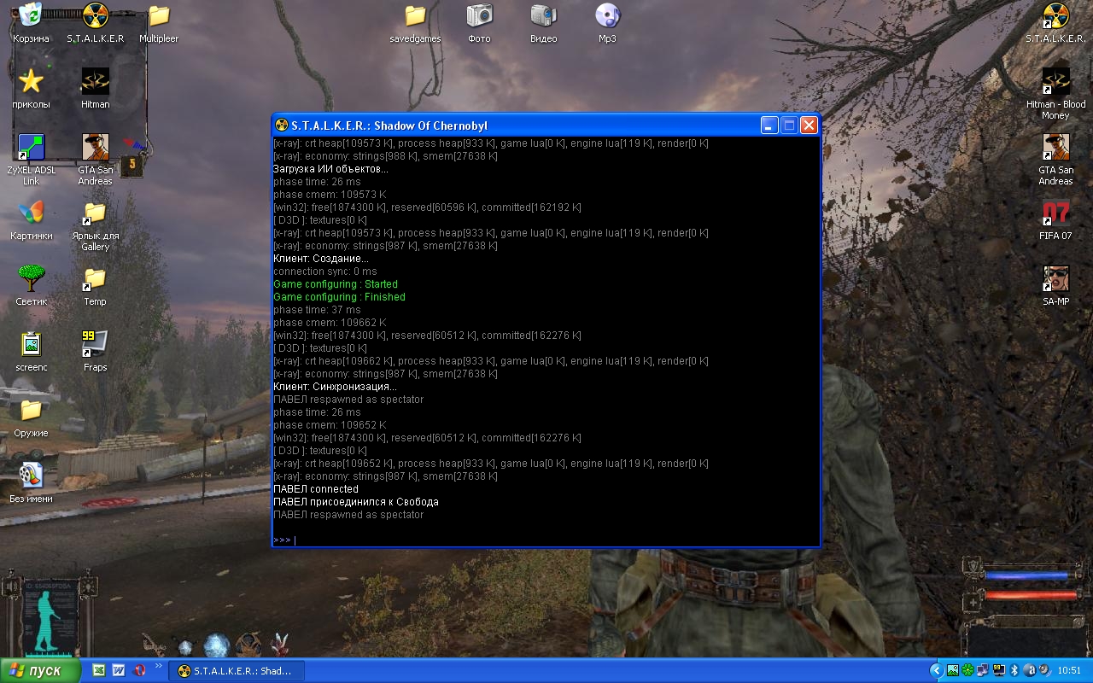
Task: Open the screenc image file
Action: [x=31, y=352]
